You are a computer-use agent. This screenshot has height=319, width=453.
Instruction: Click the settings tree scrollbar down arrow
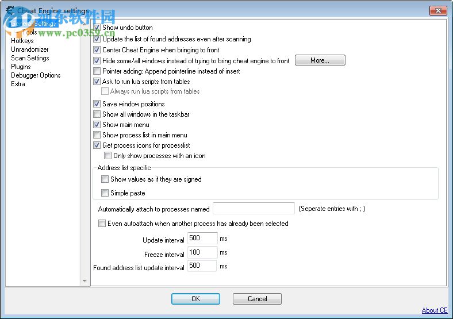coord(85,281)
